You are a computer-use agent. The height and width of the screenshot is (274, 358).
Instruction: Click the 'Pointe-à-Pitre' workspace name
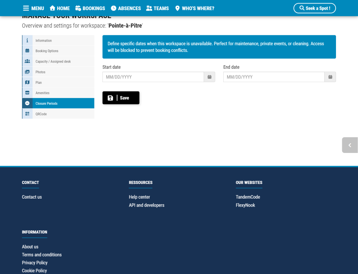tap(125, 25)
